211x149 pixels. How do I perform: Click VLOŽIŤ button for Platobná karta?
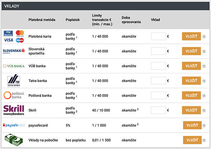[191, 36]
